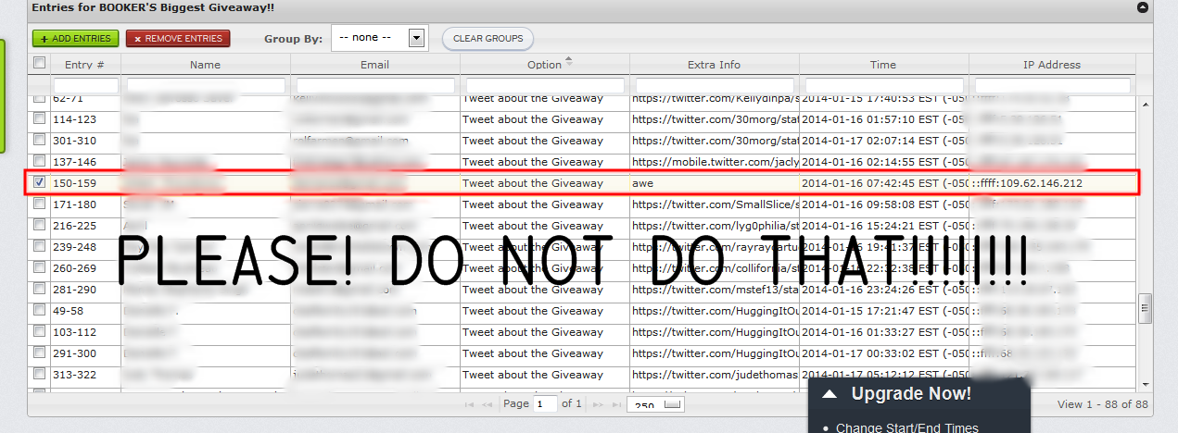This screenshot has width=1178, height=433.
Task: Focus the IP Address filter input
Action: [1053, 85]
